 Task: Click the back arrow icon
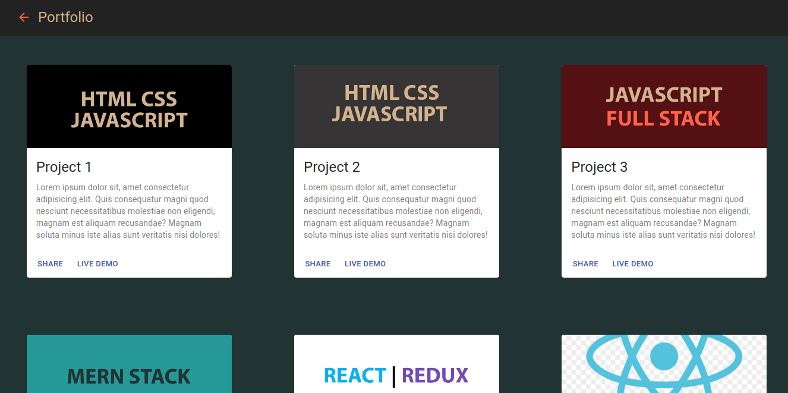24,17
